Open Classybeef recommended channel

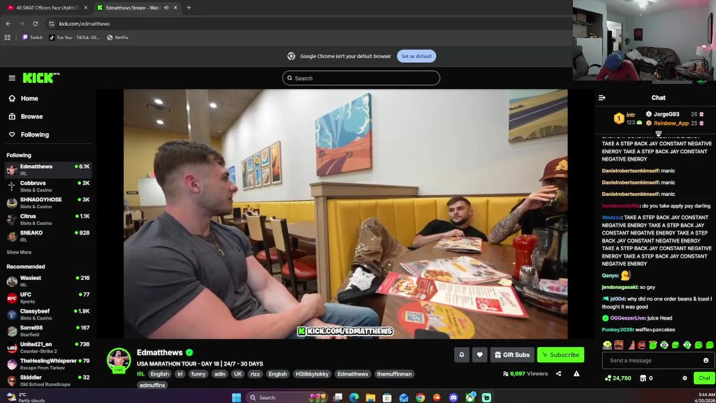pos(48,314)
